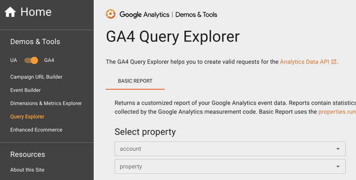This screenshot has height=180, width=356.
Task: Open the account dropdown arrow
Action: click(338, 149)
